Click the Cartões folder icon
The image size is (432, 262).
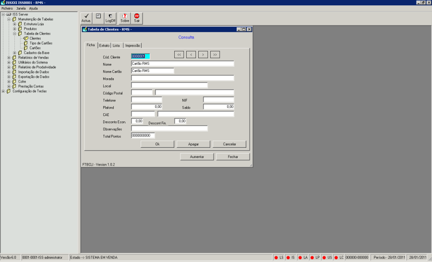click(x=25, y=48)
